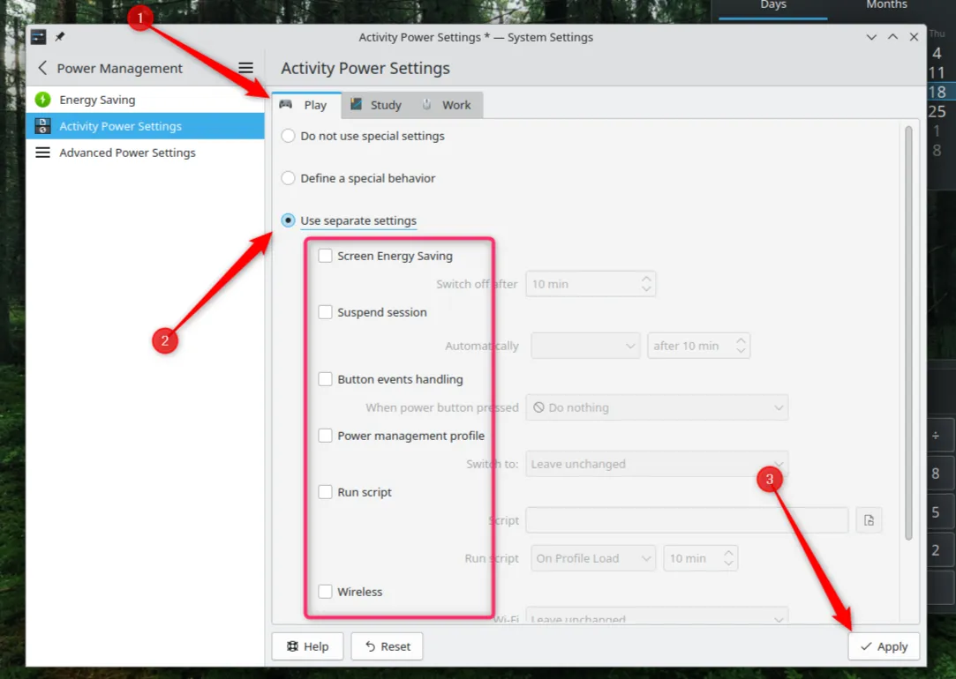This screenshot has width=956, height=679.
Task: Click the Activity Power Settings sidebar icon
Action: coord(42,126)
